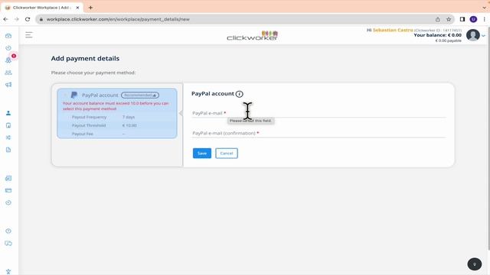Click the PayPal logo in payment method card
The width and height of the screenshot is (490, 275).
[74, 95]
